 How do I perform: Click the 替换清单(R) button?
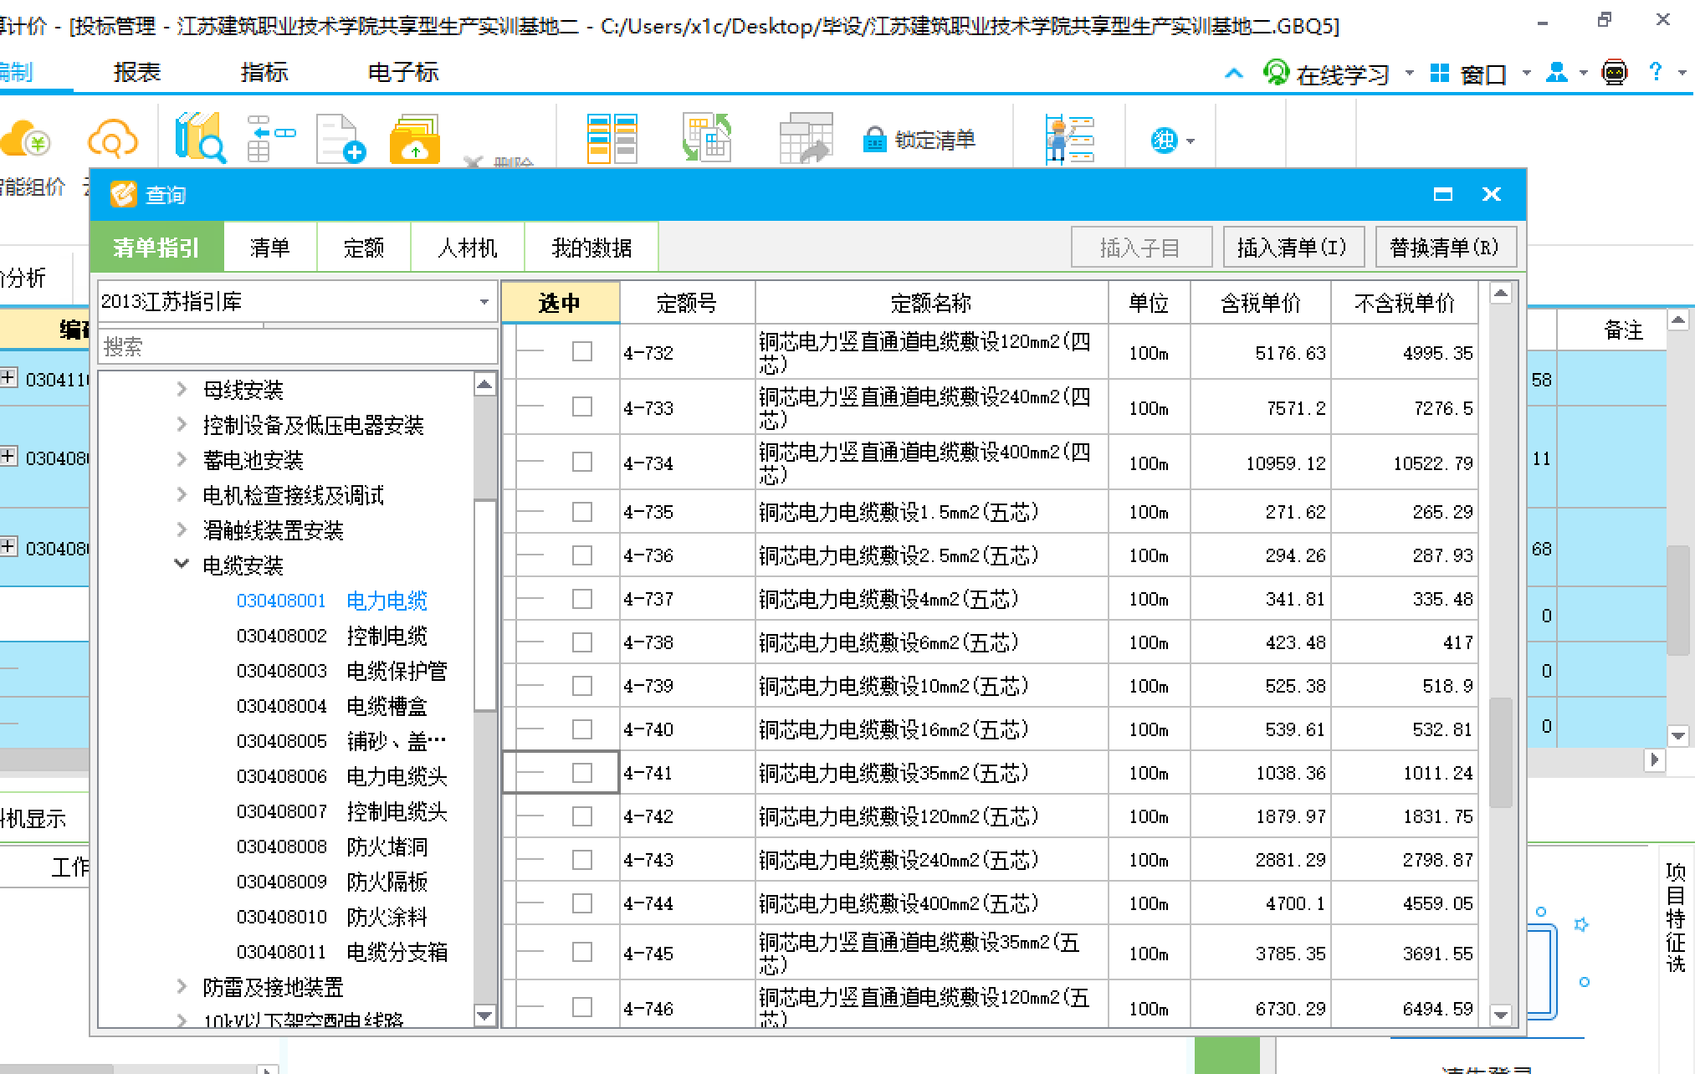coord(1446,247)
